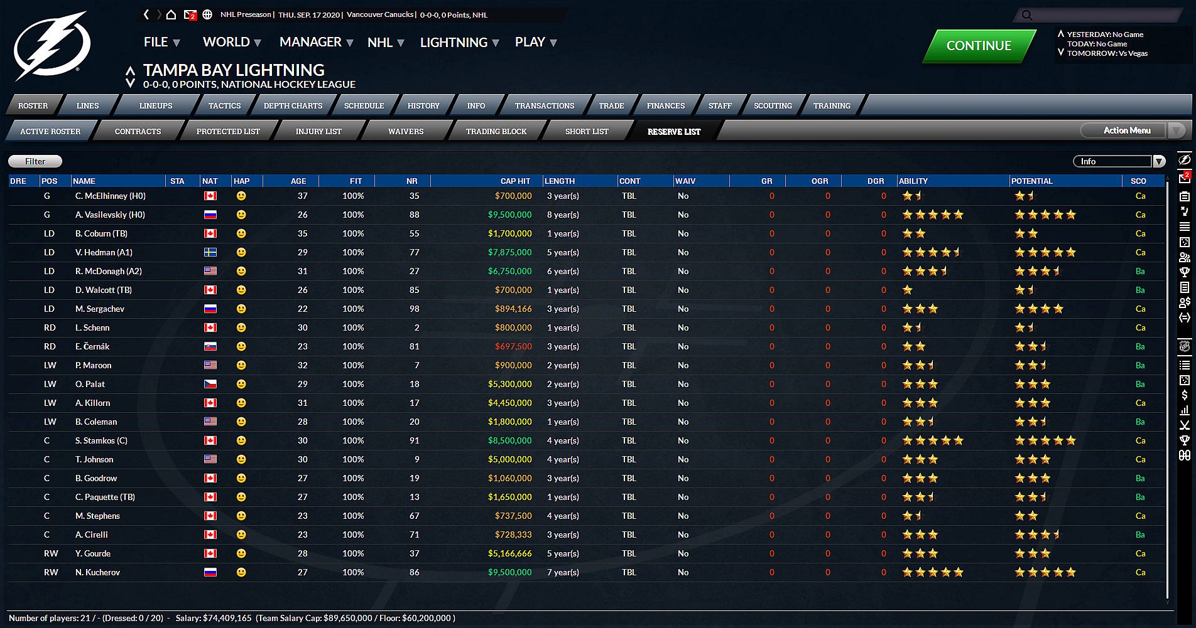The image size is (1196, 628).
Task: Go back with the left arrow icon
Action: tap(146, 14)
